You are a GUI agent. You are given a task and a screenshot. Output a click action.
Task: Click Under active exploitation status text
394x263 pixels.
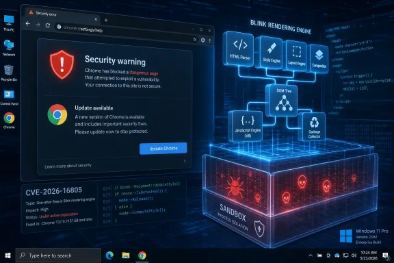[x=59, y=216]
